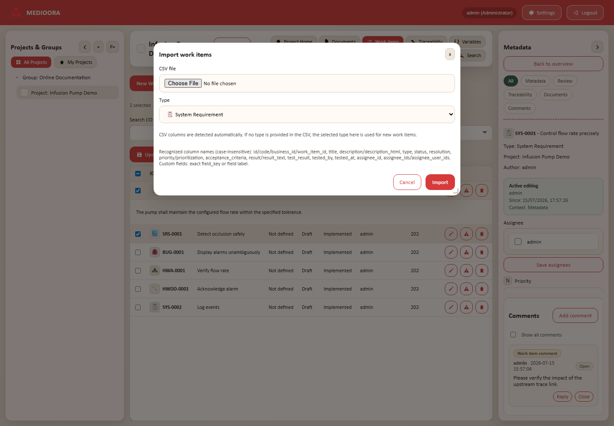Switch to the My Projects tab
The width and height of the screenshot is (614, 426).
point(75,62)
